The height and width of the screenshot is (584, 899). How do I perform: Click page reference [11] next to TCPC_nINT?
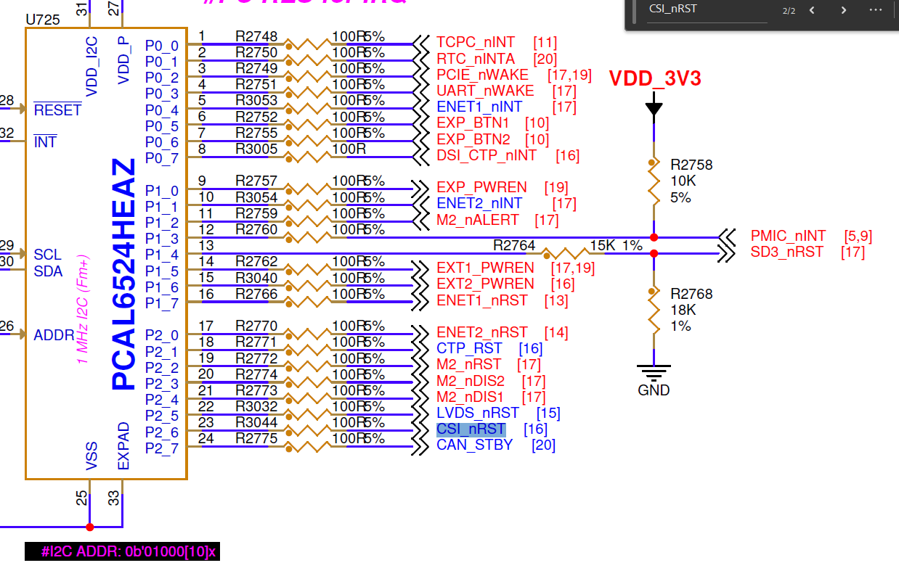coord(545,43)
